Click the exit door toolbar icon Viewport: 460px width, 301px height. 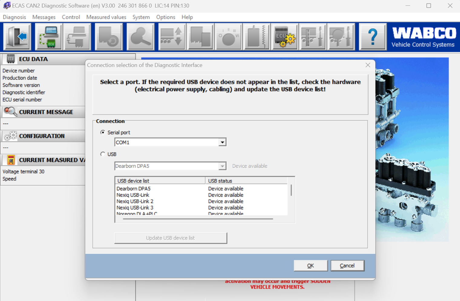[17, 37]
